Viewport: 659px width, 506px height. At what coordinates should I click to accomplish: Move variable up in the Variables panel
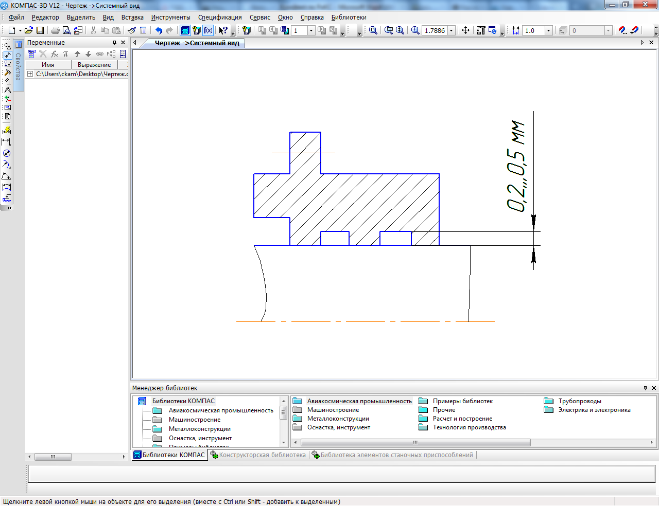(x=77, y=54)
